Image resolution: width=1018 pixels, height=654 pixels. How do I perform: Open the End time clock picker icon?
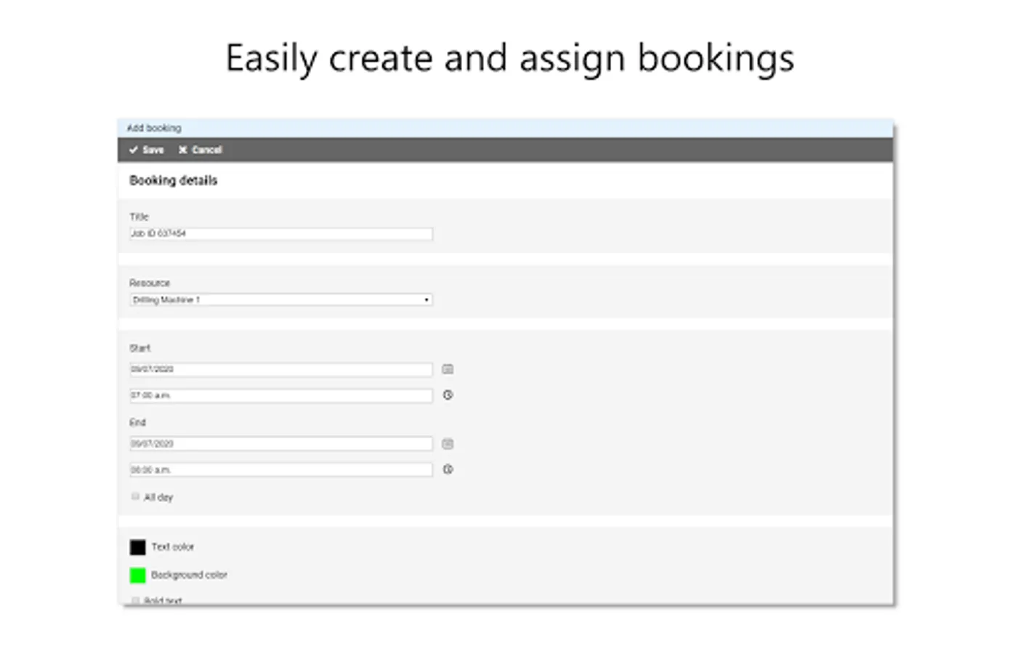click(448, 469)
